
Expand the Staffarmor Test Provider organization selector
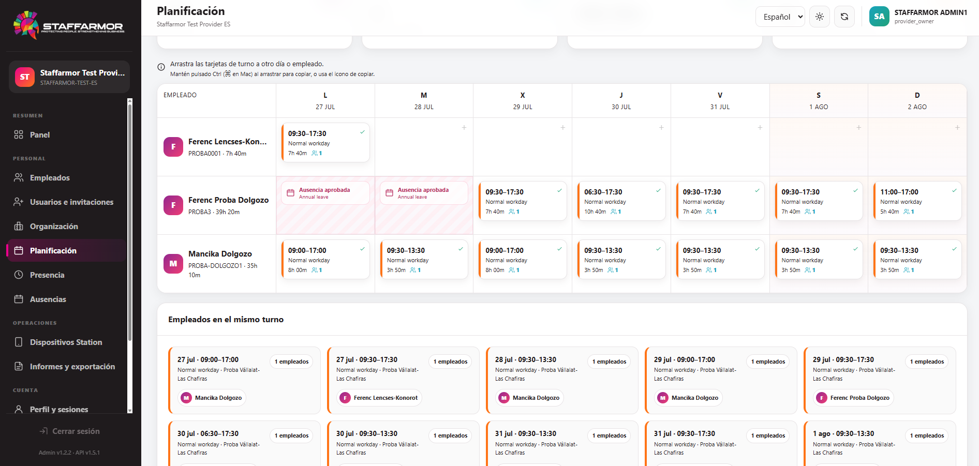(69, 77)
